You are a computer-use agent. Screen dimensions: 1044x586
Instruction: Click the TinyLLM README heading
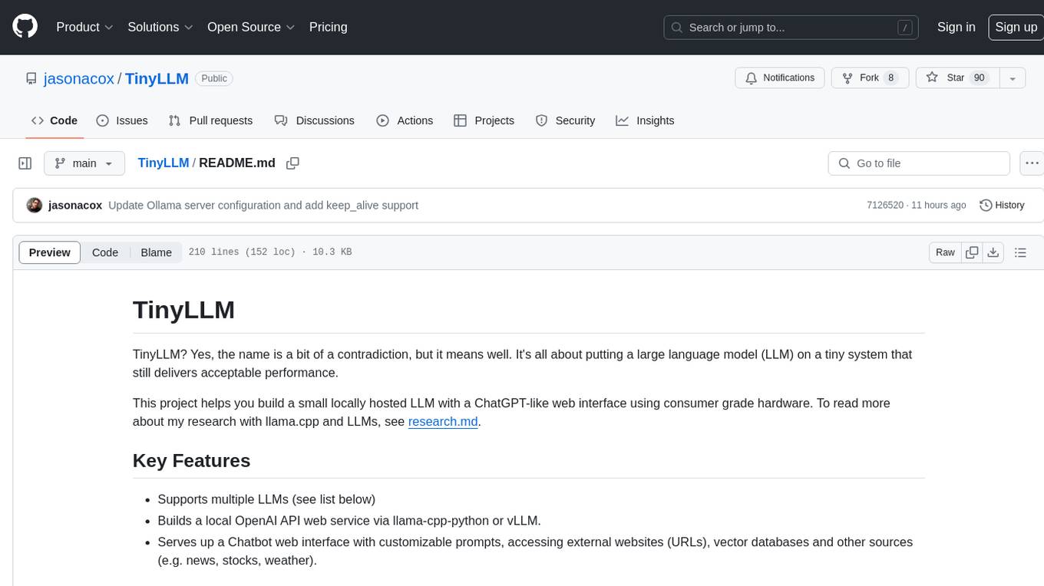click(x=183, y=310)
